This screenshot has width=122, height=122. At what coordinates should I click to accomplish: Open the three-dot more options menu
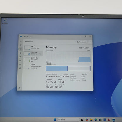(90, 42)
